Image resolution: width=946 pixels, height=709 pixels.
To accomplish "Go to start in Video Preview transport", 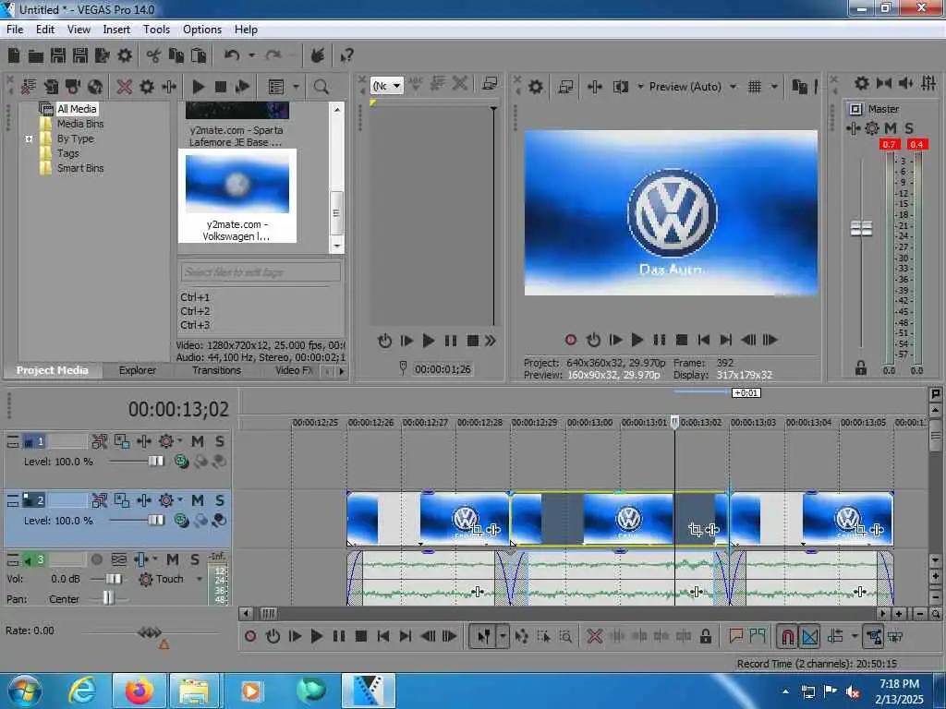I will click(703, 340).
